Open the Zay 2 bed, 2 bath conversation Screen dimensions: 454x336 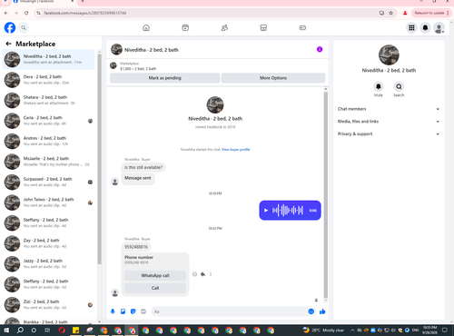pos(48,243)
